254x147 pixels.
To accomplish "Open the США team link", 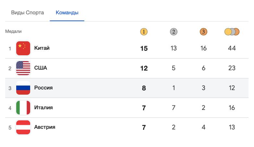I will point(41,68).
